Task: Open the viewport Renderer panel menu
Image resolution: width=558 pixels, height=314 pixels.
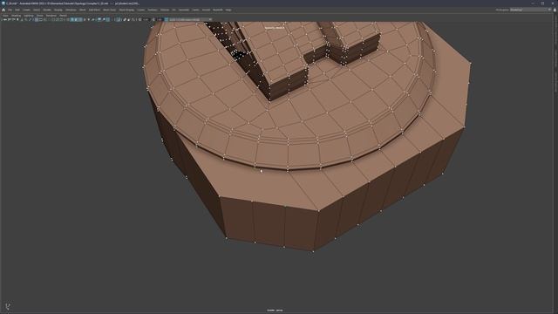Action: coord(51,16)
